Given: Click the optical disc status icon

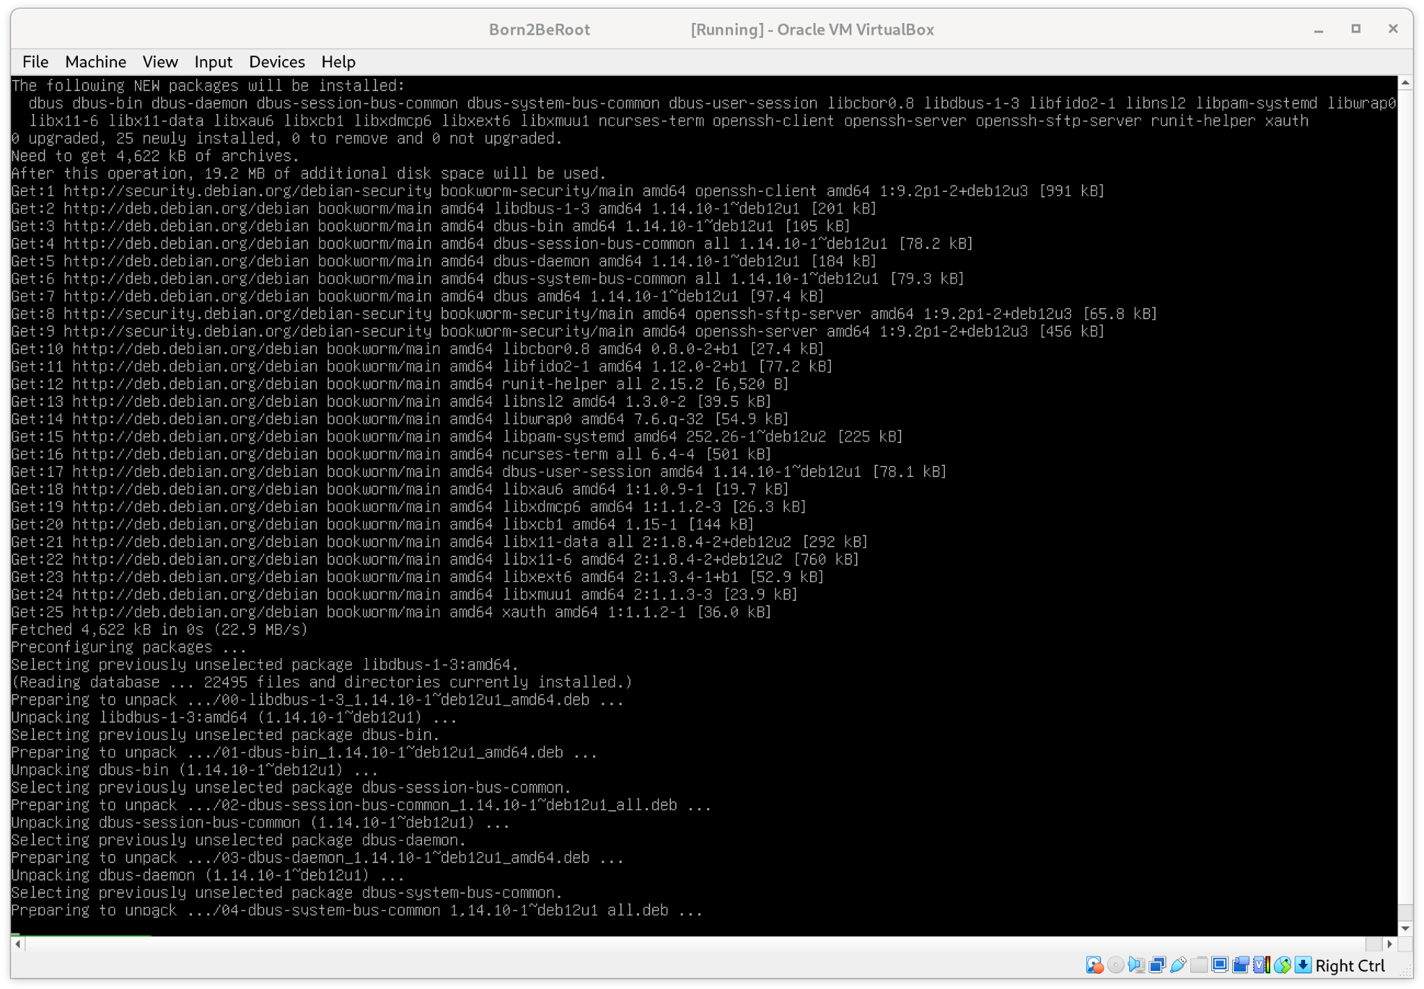Looking at the screenshot, I should pos(1115,965).
